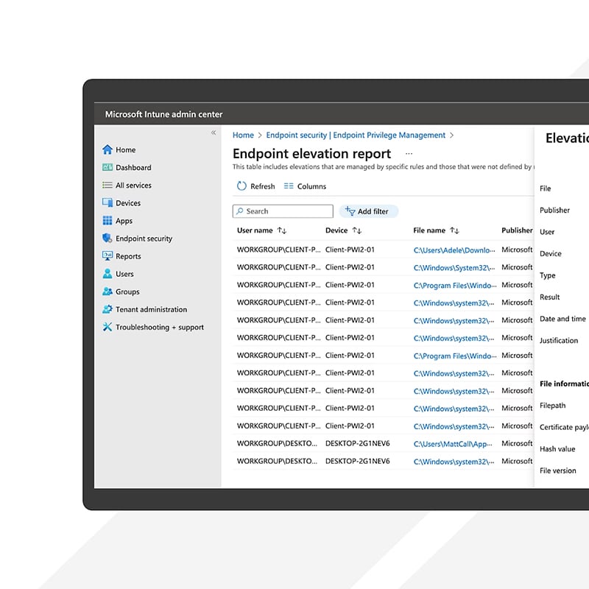Open Apps via its sidebar icon
The height and width of the screenshot is (589, 589).
[x=108, y=220]
